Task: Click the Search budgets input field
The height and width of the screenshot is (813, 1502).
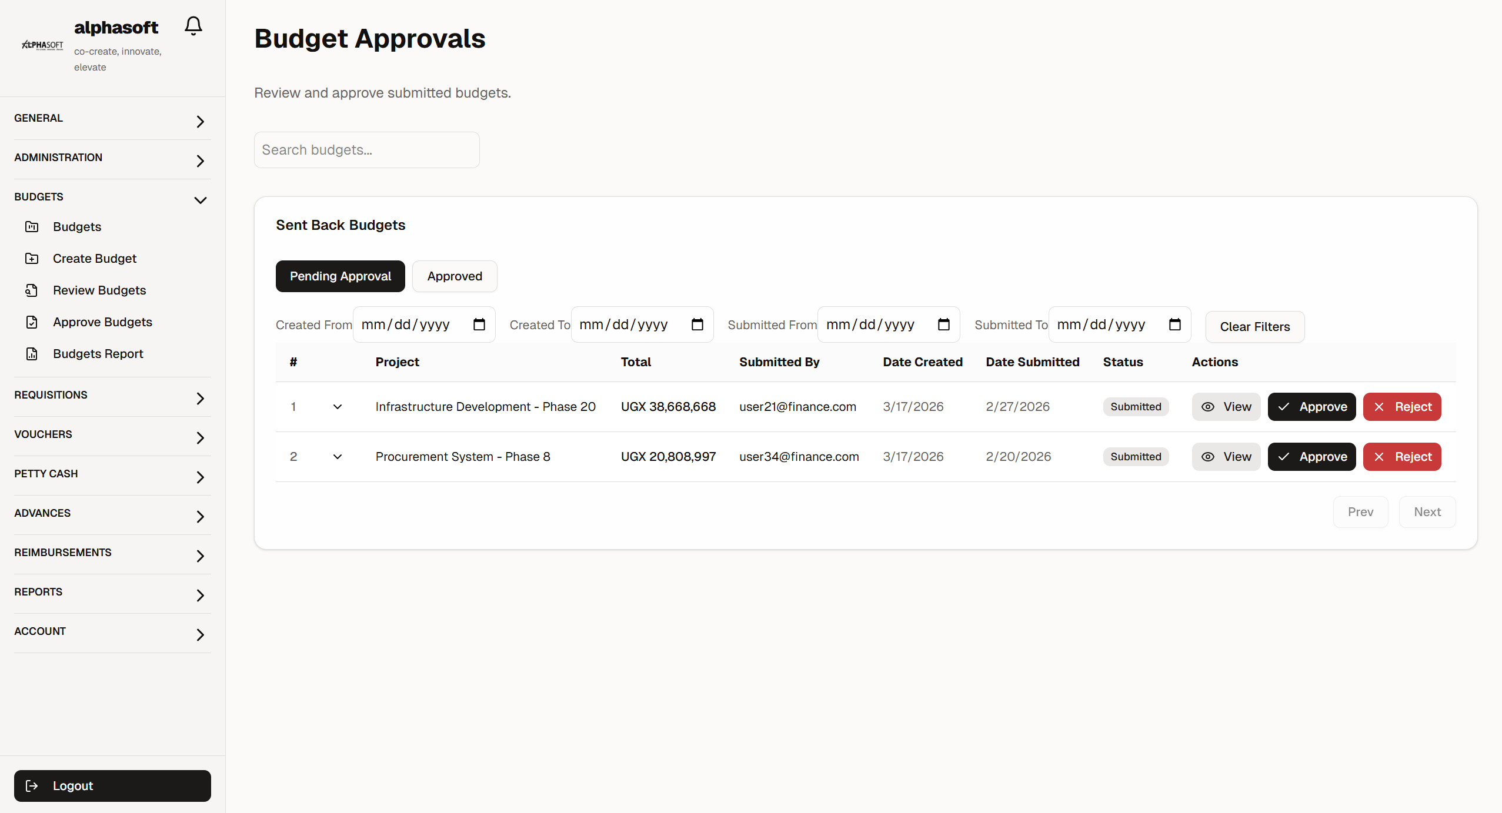Action: coord(366,150)
